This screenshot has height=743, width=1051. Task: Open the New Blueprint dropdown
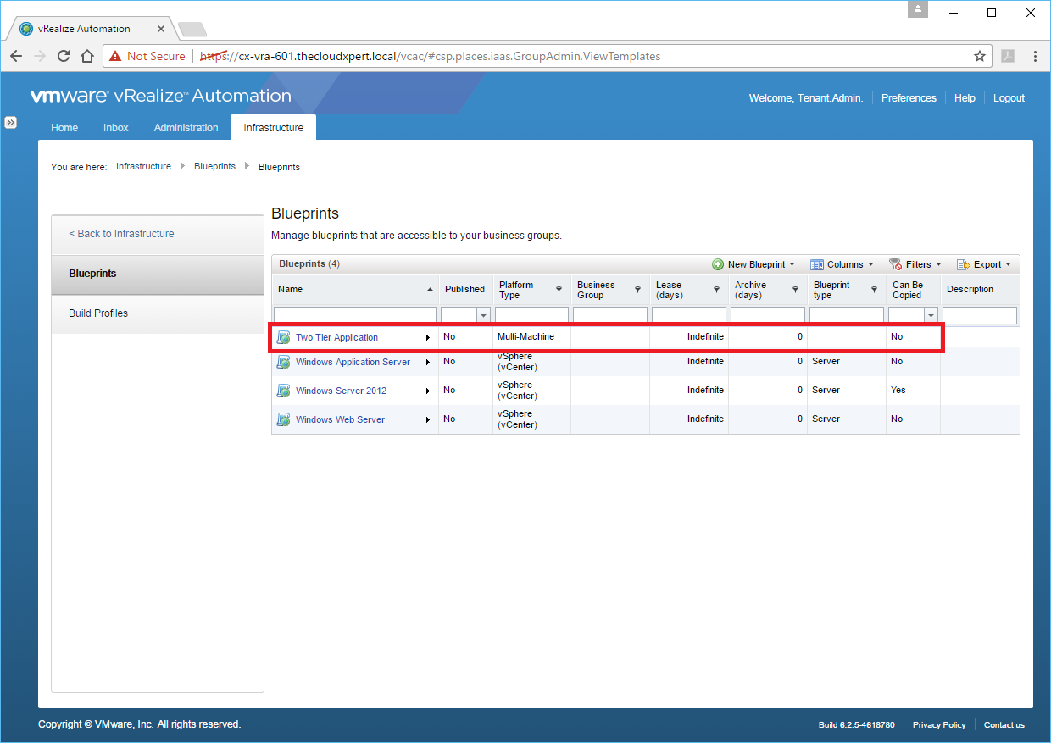(753, 264)
